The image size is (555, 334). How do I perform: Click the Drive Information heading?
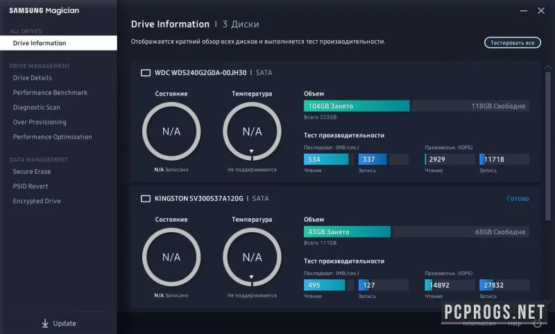pyautogui.click(x=170, y=24)
